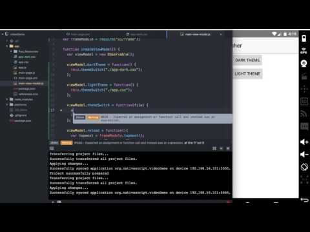
Task: Open the multi-touch move arrows icon in Genymotion
Action: click(304, 89)
